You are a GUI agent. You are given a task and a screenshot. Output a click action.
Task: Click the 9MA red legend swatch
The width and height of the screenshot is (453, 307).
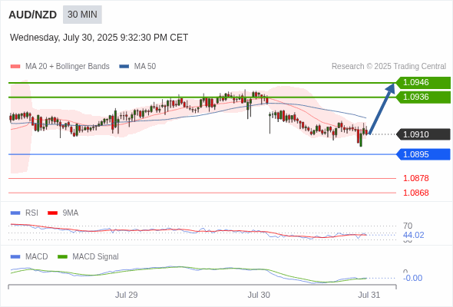coord(52,213)
